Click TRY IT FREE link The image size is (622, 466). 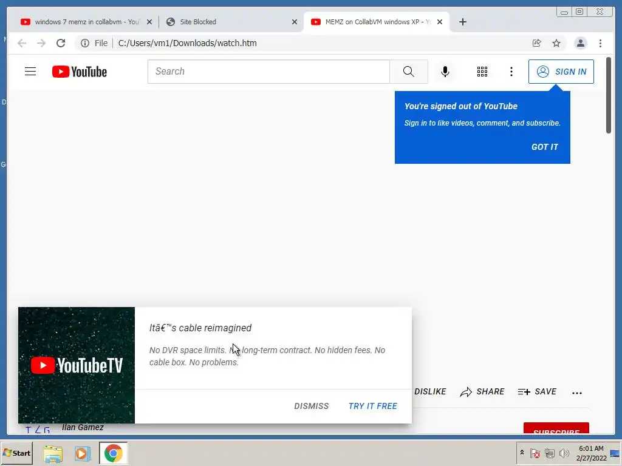pyautogui.click(x=372, y=406)
